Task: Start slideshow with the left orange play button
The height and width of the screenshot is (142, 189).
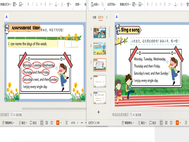Action: click(58, 122)
